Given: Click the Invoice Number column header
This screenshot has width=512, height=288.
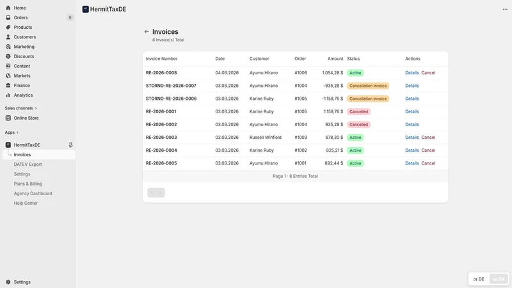Looking at the screenshot, I should [x=161, y=59].
